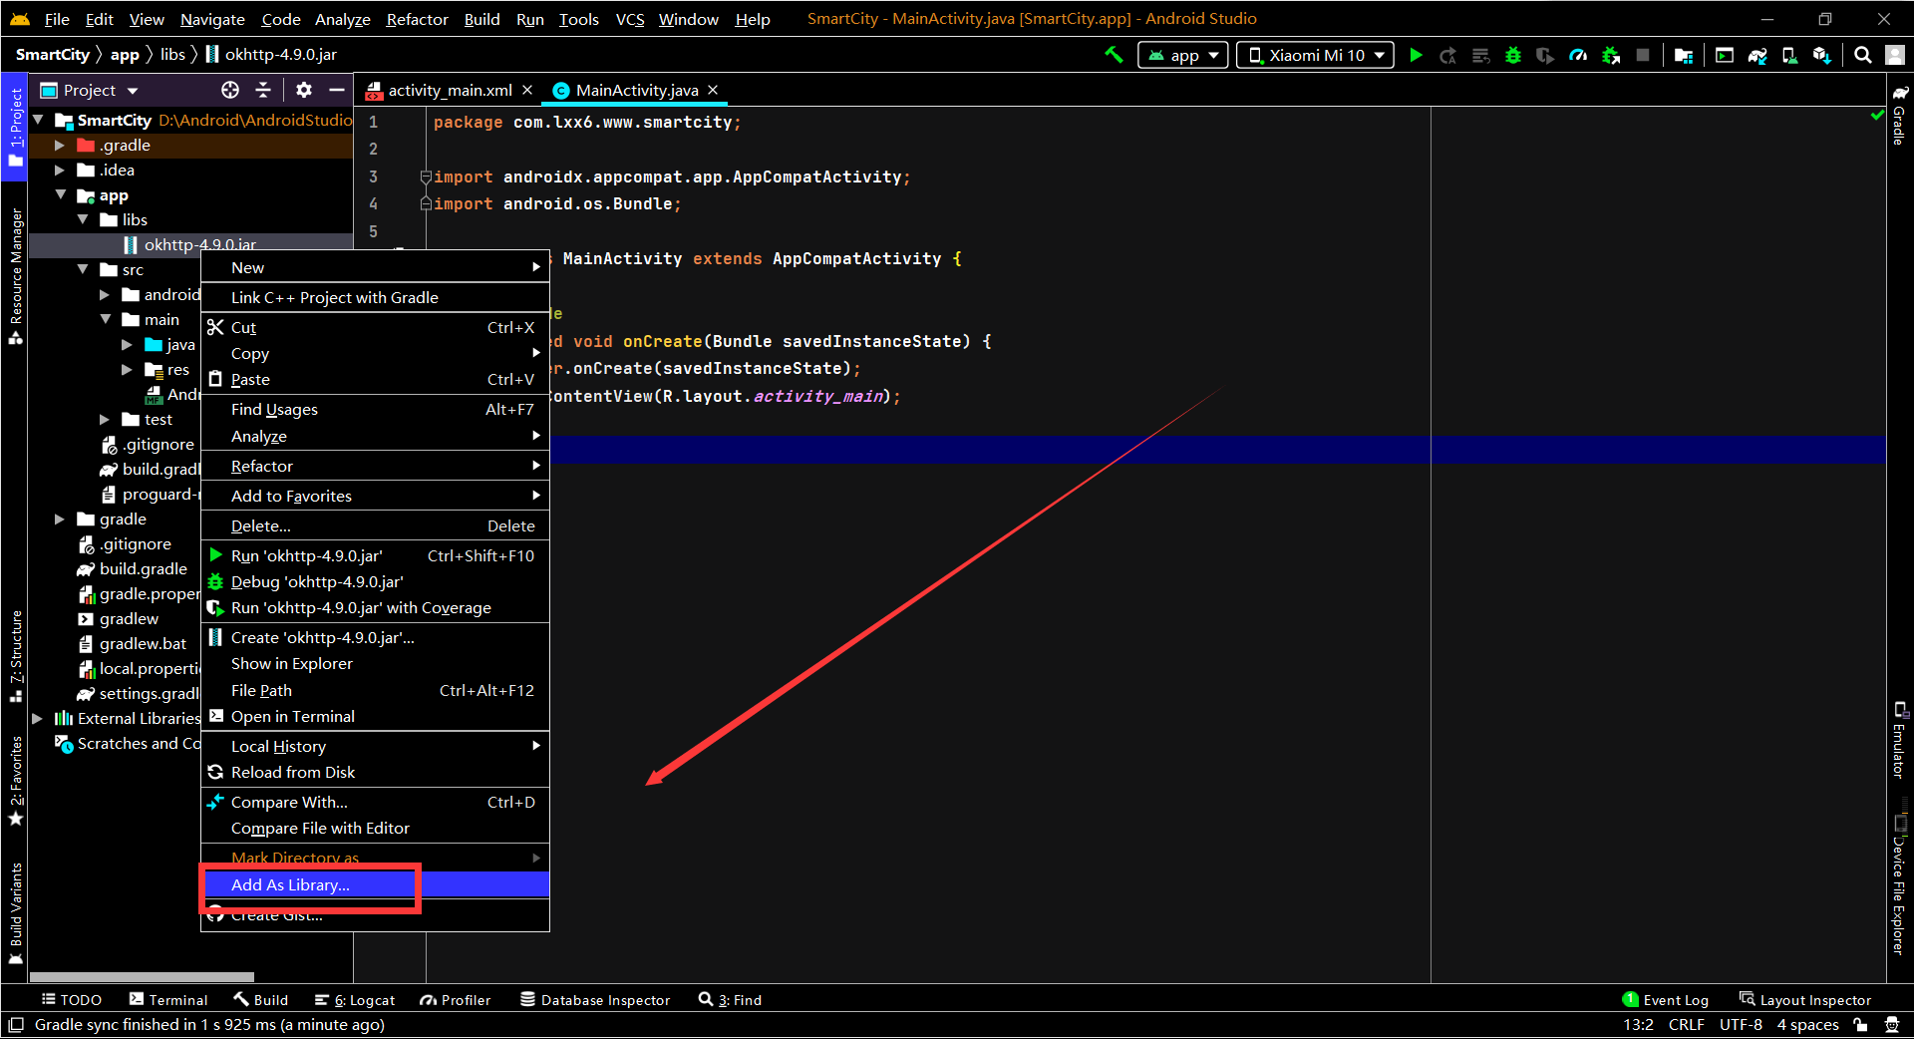Click the Run with Coverage icon
Screen dimensions: 1914x1039
pyautogui.click(x=1545, y=55)
